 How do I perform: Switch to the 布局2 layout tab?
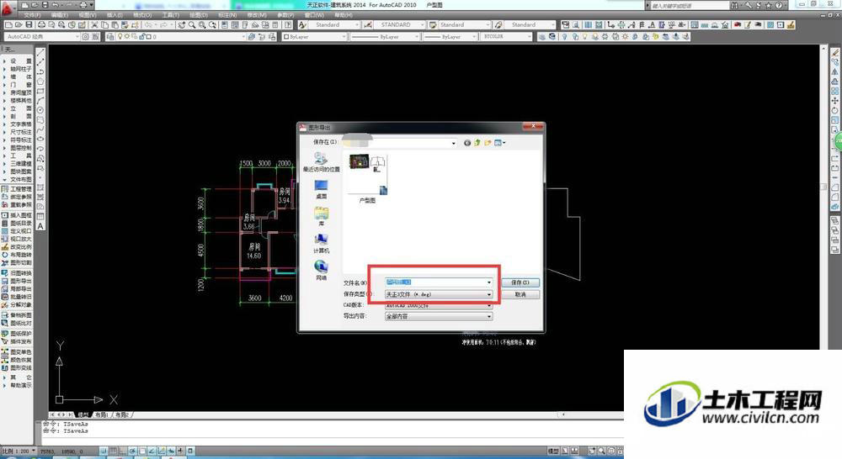122,414
